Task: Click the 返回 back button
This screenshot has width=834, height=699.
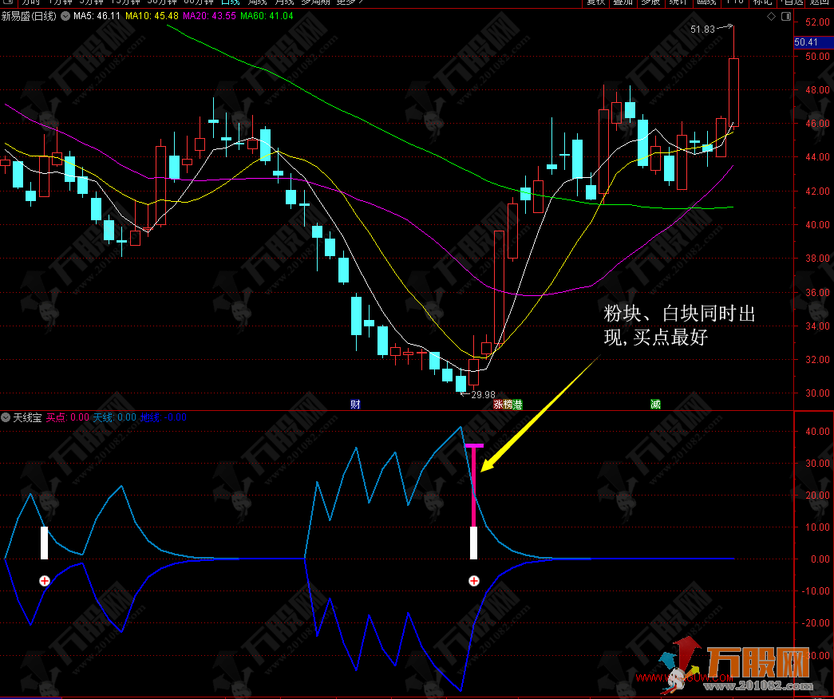Action: point(820,2)
